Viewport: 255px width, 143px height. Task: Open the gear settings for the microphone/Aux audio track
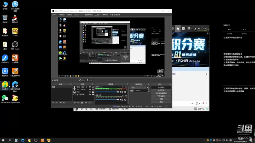[125, 92]
